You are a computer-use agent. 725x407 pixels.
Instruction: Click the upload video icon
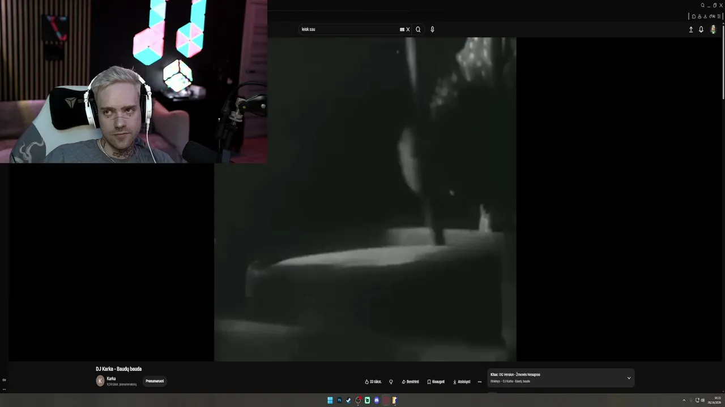(690, 29)
